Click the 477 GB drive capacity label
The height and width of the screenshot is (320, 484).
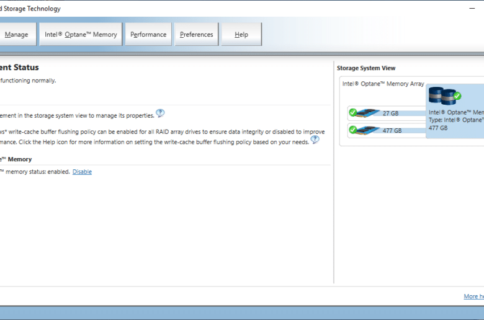(x=392, y=130)
